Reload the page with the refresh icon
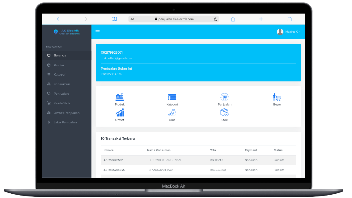 tap(215, 19)
